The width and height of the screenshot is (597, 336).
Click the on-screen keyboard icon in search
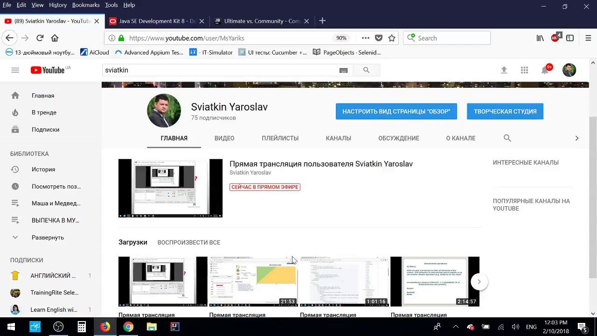pyautogui.click(x=343, y=70)
